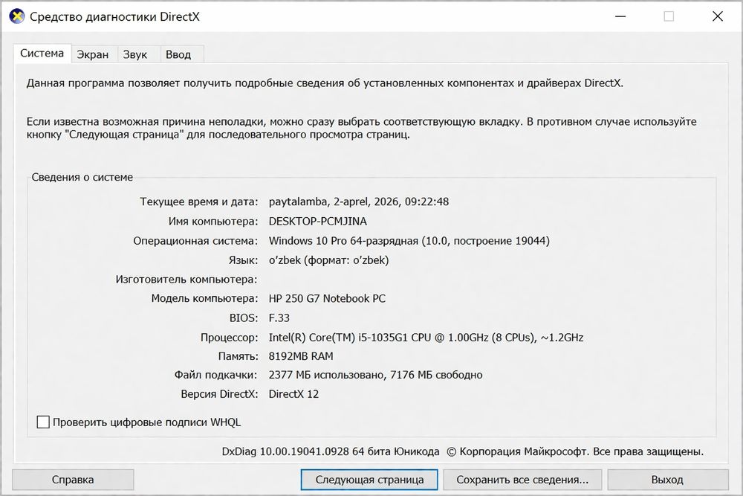The height and width of the screenshot is (496, 743).
Task: Click the BIOS value F.33
Action: (279, 318)
